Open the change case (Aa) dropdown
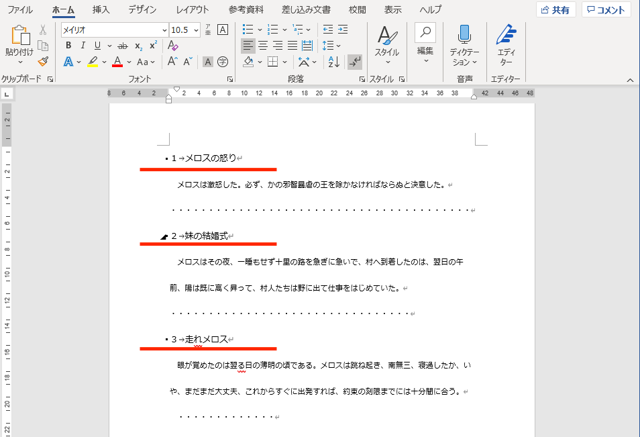Viewport: 640px width, 437px height. coord(146,62)
